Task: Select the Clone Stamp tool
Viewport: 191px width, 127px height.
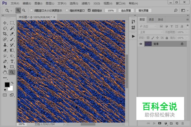Action: [5, 45]
